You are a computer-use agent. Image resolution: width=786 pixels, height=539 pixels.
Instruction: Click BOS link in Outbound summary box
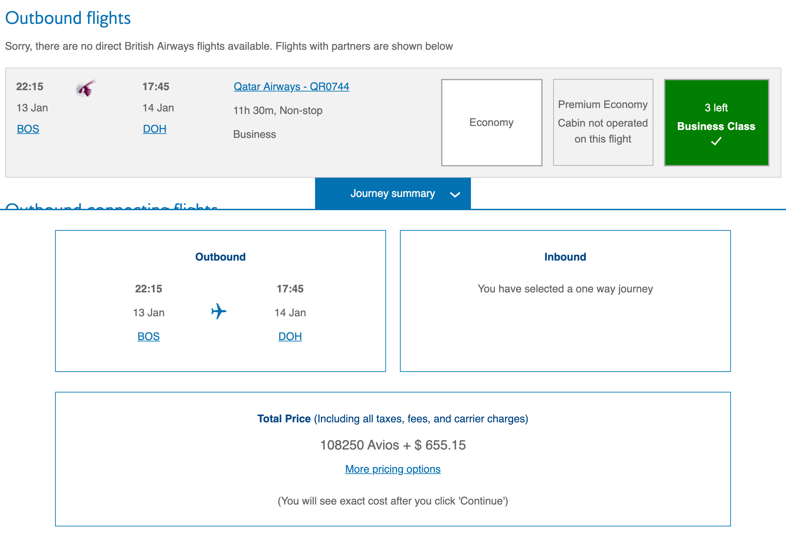click(x=149, y=336)
